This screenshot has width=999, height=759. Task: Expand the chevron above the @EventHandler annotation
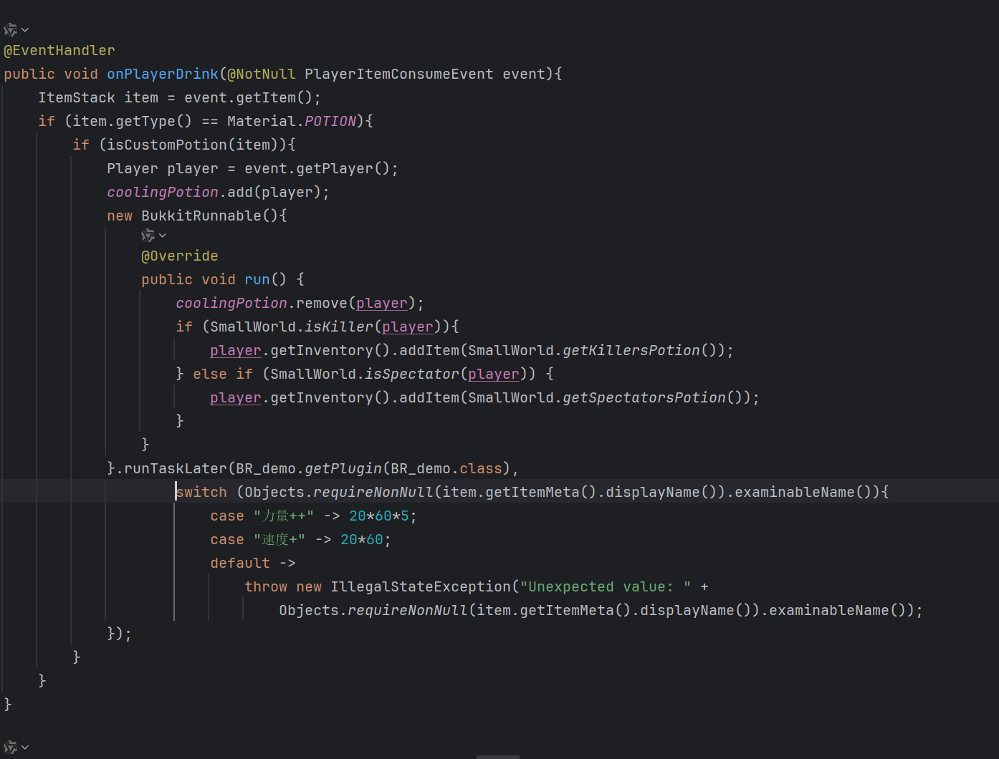(x=25, y=30)
